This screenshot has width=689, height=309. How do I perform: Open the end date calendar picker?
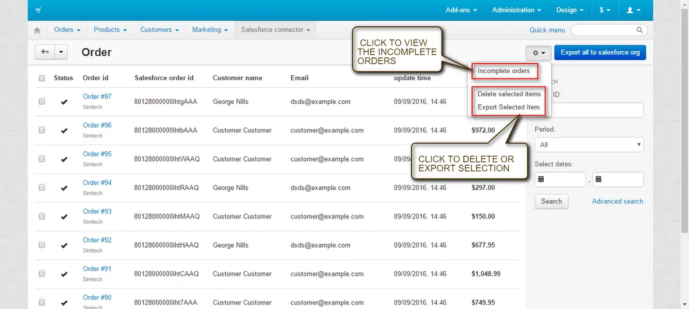[598, 179]
